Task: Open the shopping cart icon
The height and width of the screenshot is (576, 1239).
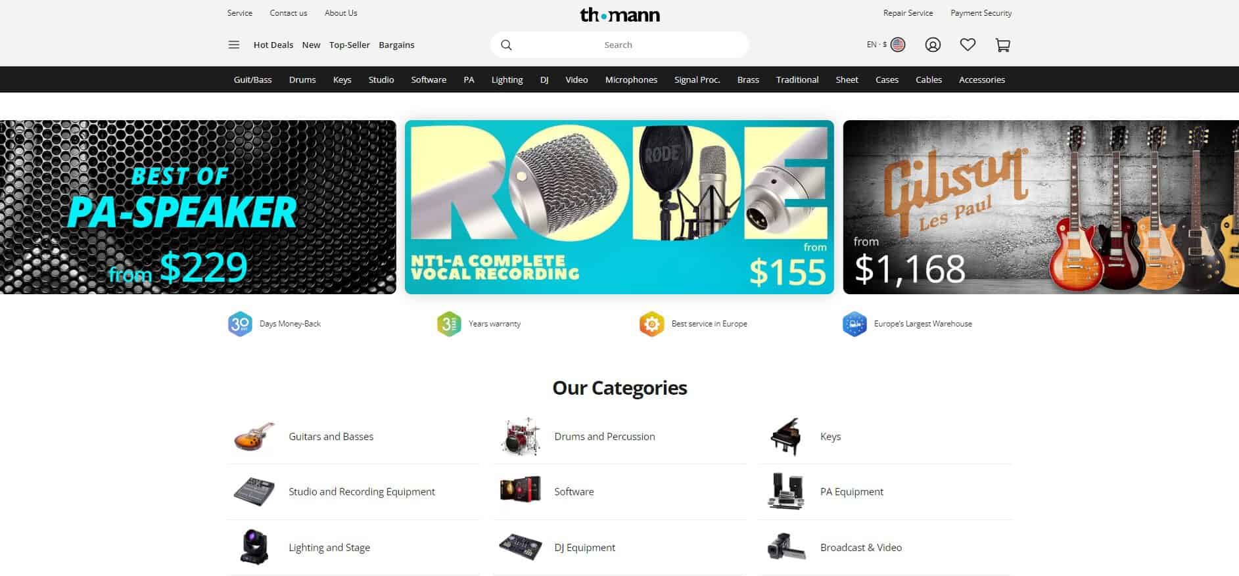Action: 1002,45
